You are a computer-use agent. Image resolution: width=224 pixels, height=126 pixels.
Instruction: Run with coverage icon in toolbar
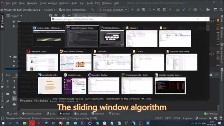pos(144,9)
